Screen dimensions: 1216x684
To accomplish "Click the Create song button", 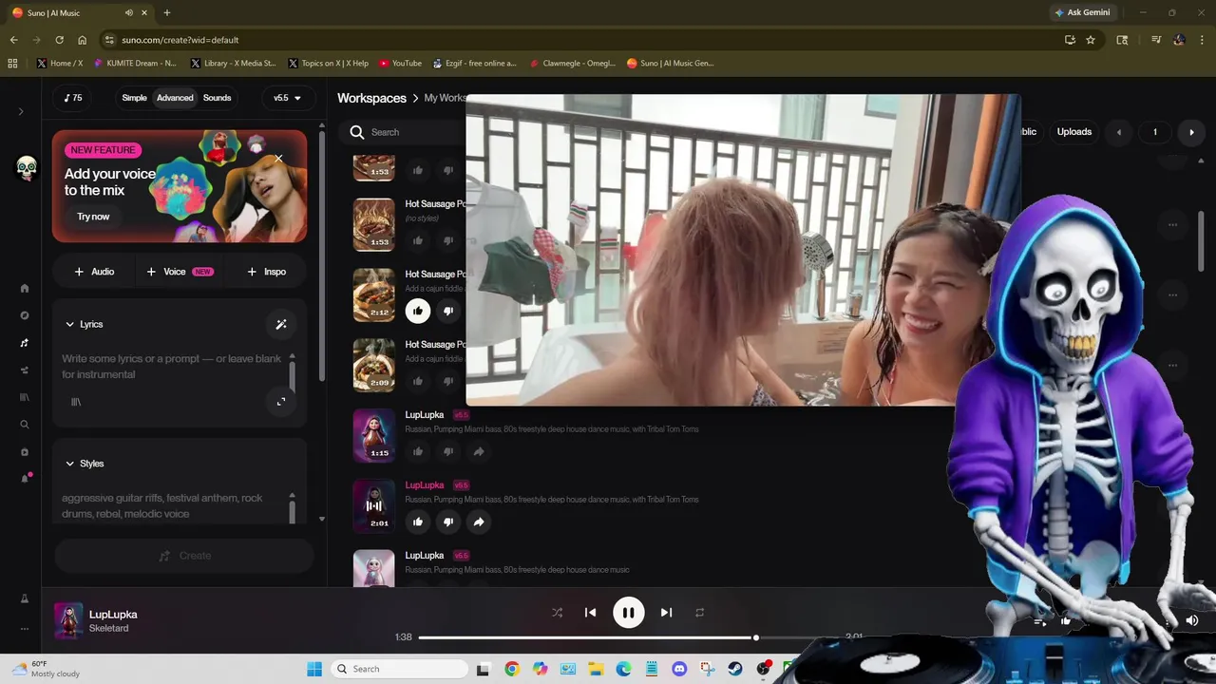I will click(183, 556).
